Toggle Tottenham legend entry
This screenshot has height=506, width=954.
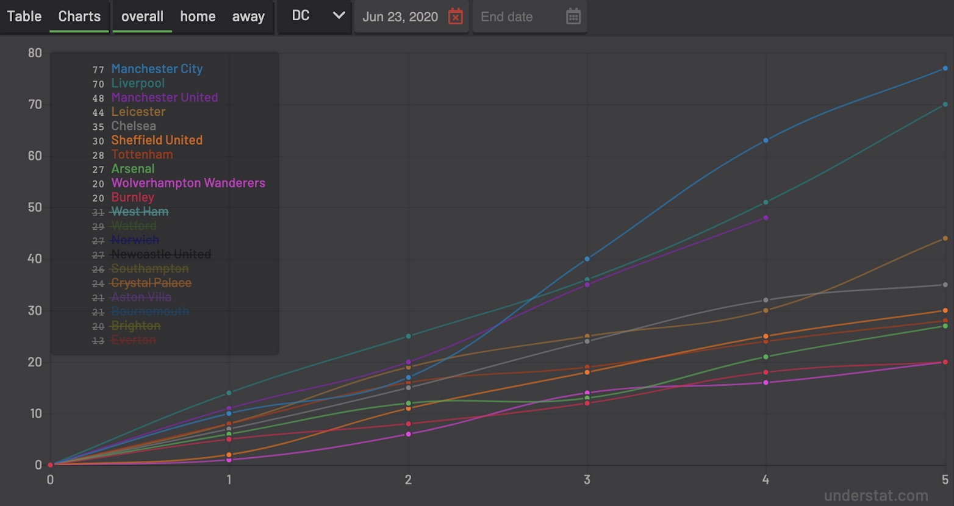click(142, 154)
